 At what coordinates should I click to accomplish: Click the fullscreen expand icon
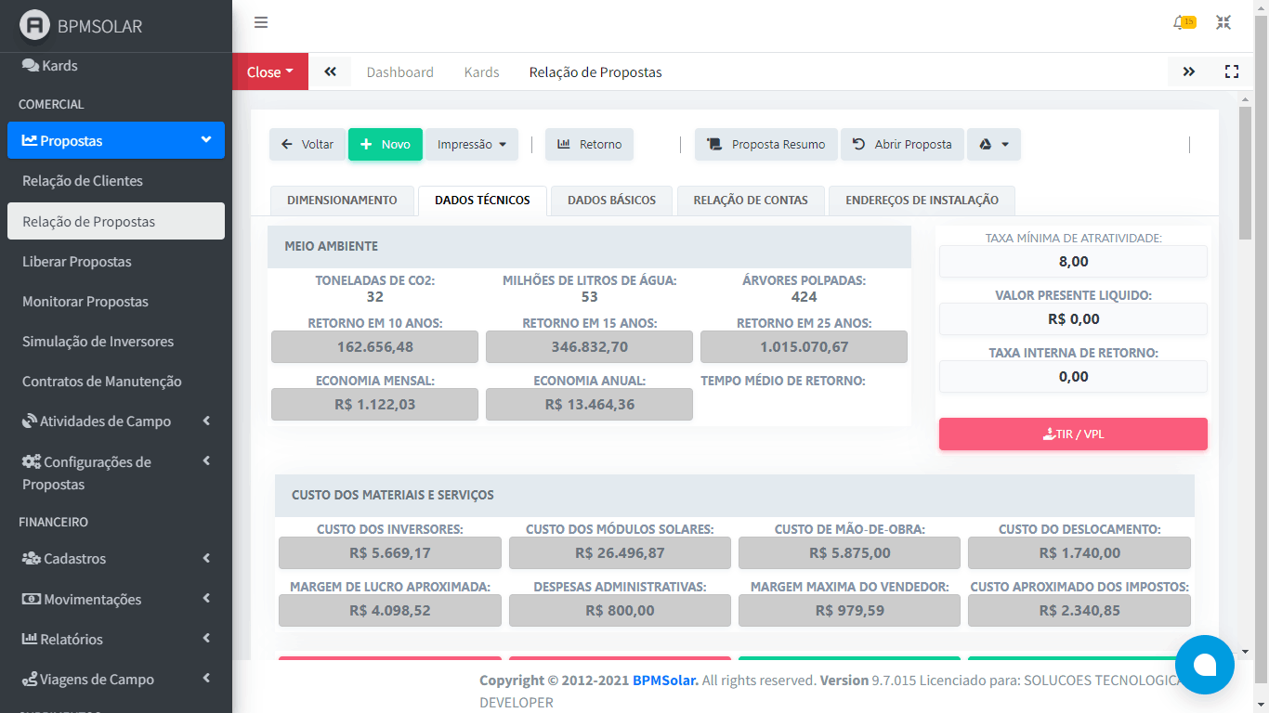[1232, 71]
